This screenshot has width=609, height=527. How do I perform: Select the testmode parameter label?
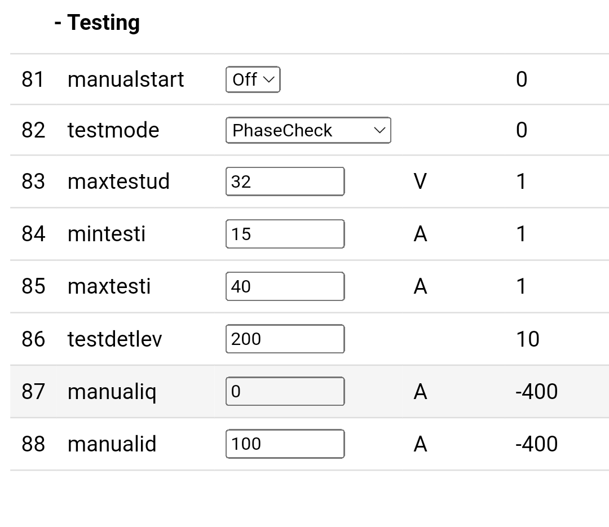[113, 130]
